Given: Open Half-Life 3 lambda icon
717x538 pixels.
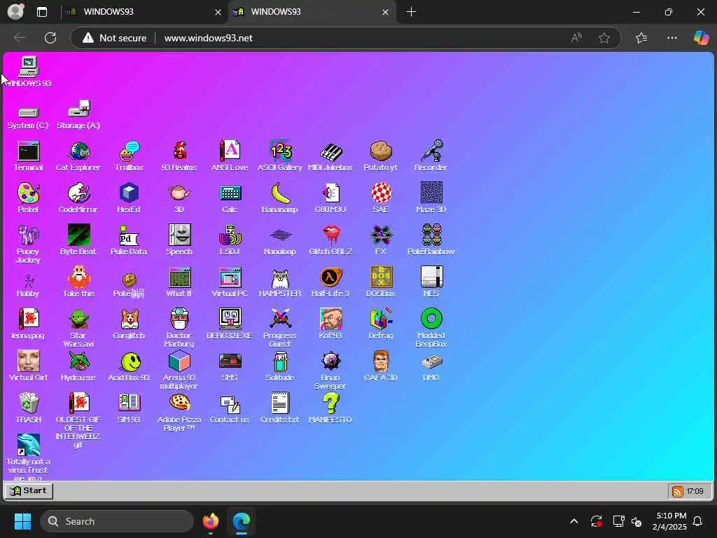Looking at the screenshot, I should [x=330, y=282].
